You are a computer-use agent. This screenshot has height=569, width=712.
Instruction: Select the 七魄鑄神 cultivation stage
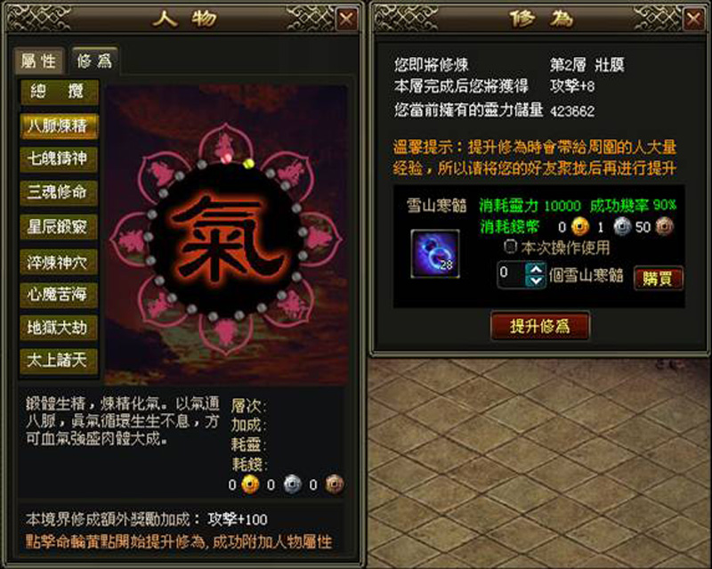(x=59, y=159)
